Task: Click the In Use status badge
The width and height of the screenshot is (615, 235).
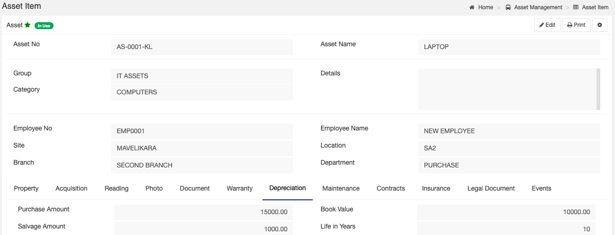Action: pos(44,25)
